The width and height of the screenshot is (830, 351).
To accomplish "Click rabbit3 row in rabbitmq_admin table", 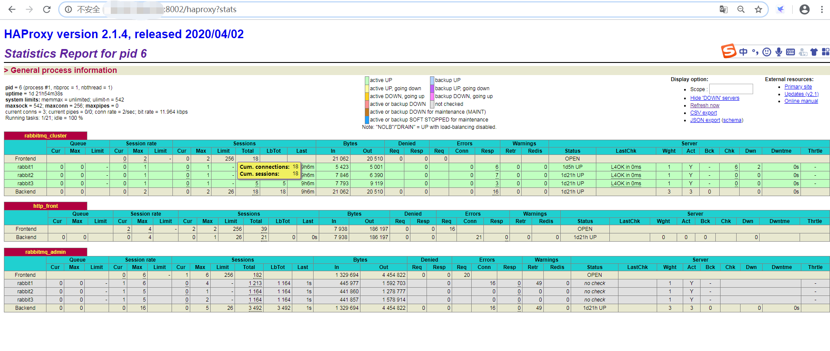I will [x=417, y=300].
